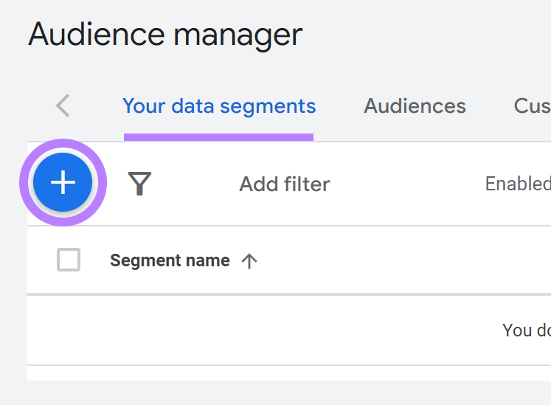Screen dimensions: 551x405
Task: Click blank header area right of Segment name
Action: tap(406, 261)
